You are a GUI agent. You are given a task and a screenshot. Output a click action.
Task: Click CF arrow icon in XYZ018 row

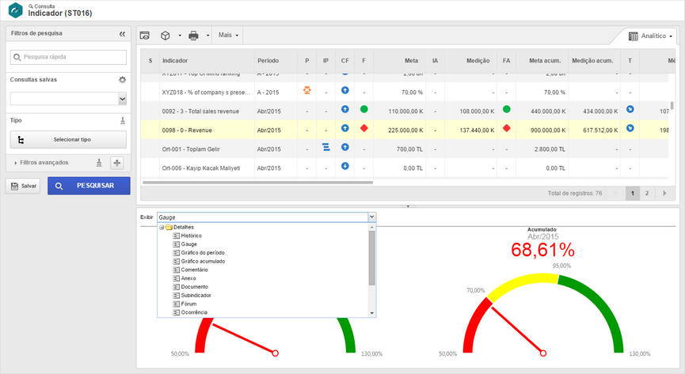(345, 90)
